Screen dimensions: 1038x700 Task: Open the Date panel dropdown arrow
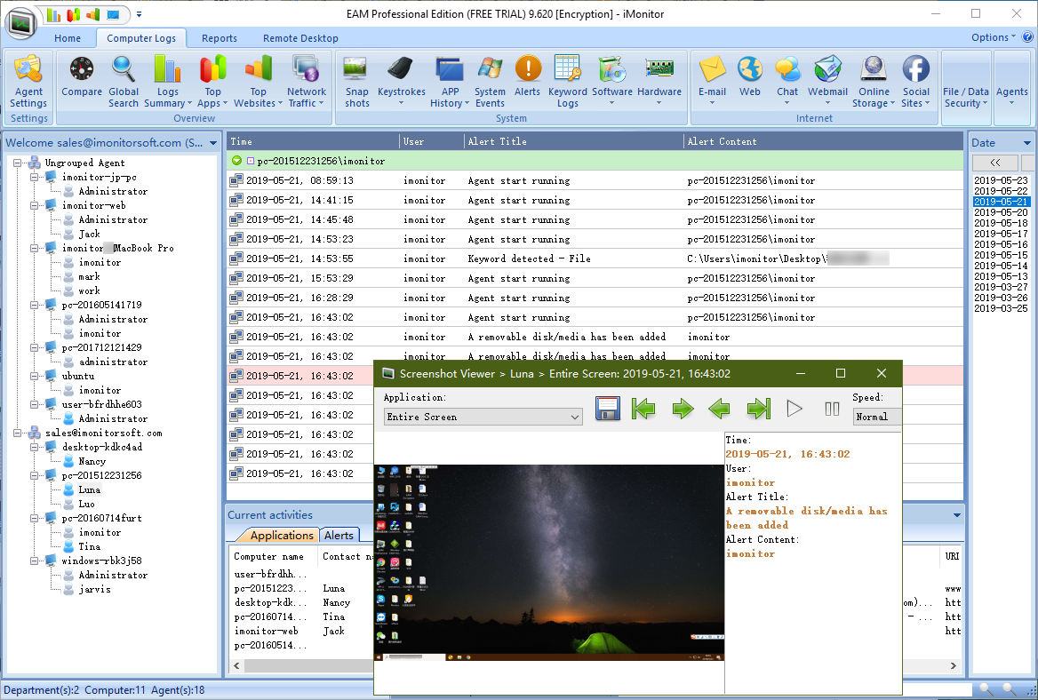[x=1026, y=143]
